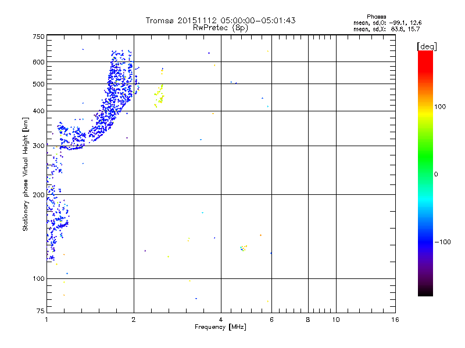Click the colorbar tick label "-100"

click(442, 242)
